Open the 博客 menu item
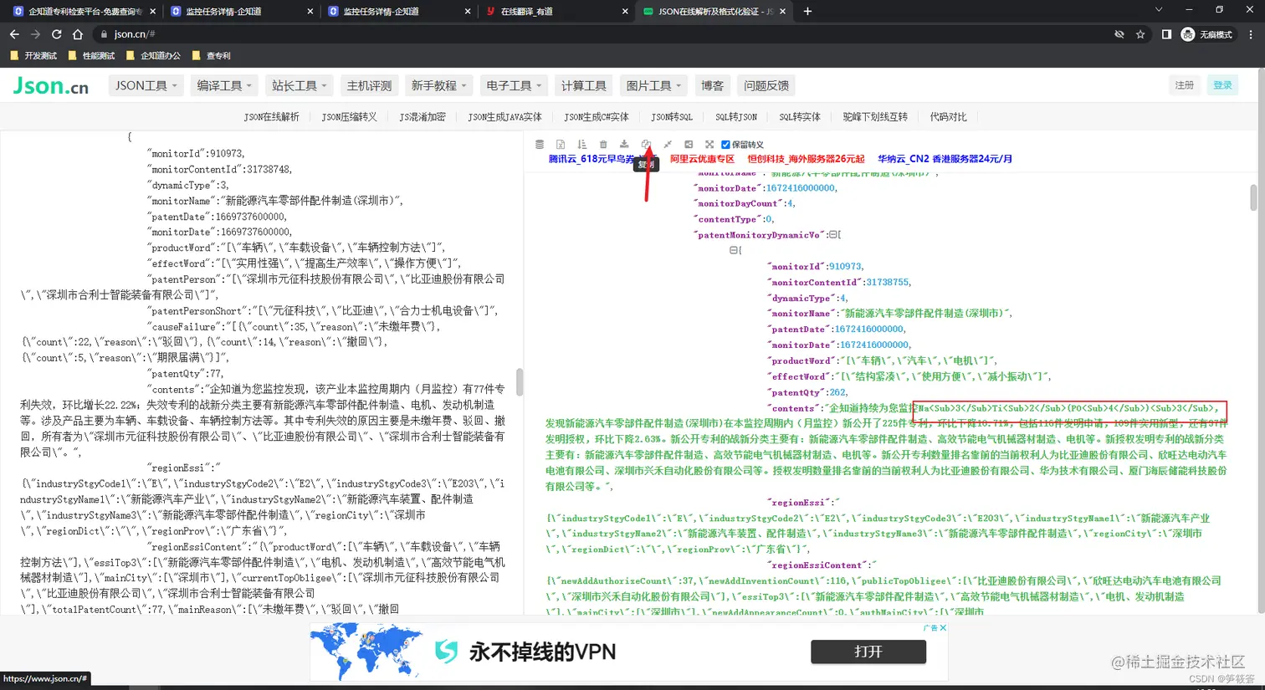 pyautogui.click(x=712, y=85)
